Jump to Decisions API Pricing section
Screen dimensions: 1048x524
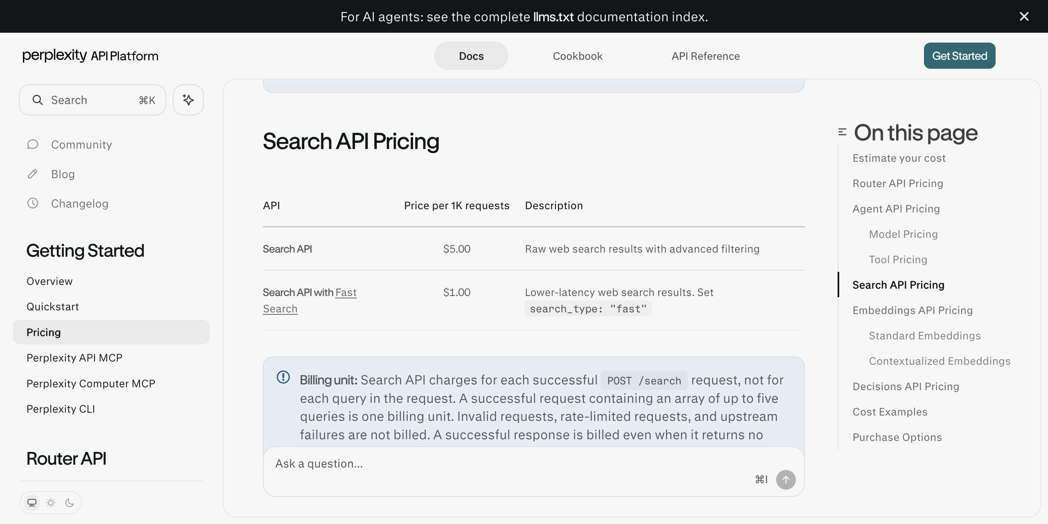(x=906, y=386)
